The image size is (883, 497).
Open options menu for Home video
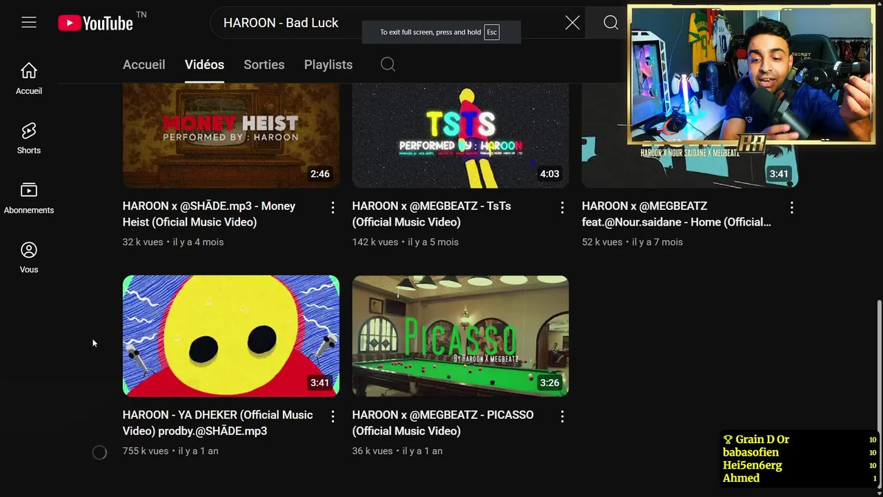[791, 207]
